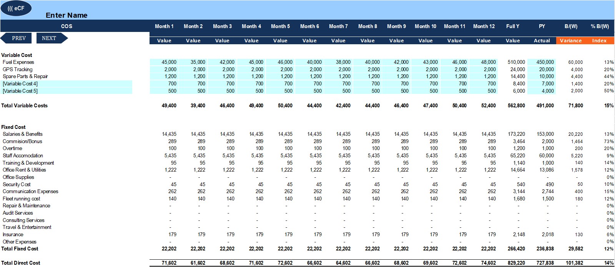Edit the [Variable Cost 5] label cell

67,91
